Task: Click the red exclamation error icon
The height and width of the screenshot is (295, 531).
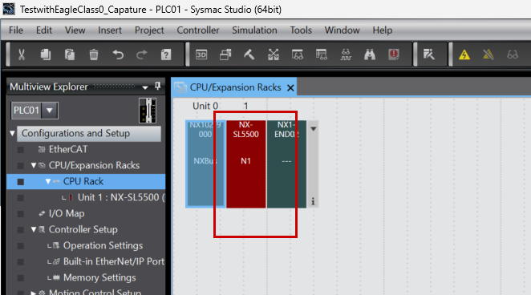Action: click(x=394, y=55)
